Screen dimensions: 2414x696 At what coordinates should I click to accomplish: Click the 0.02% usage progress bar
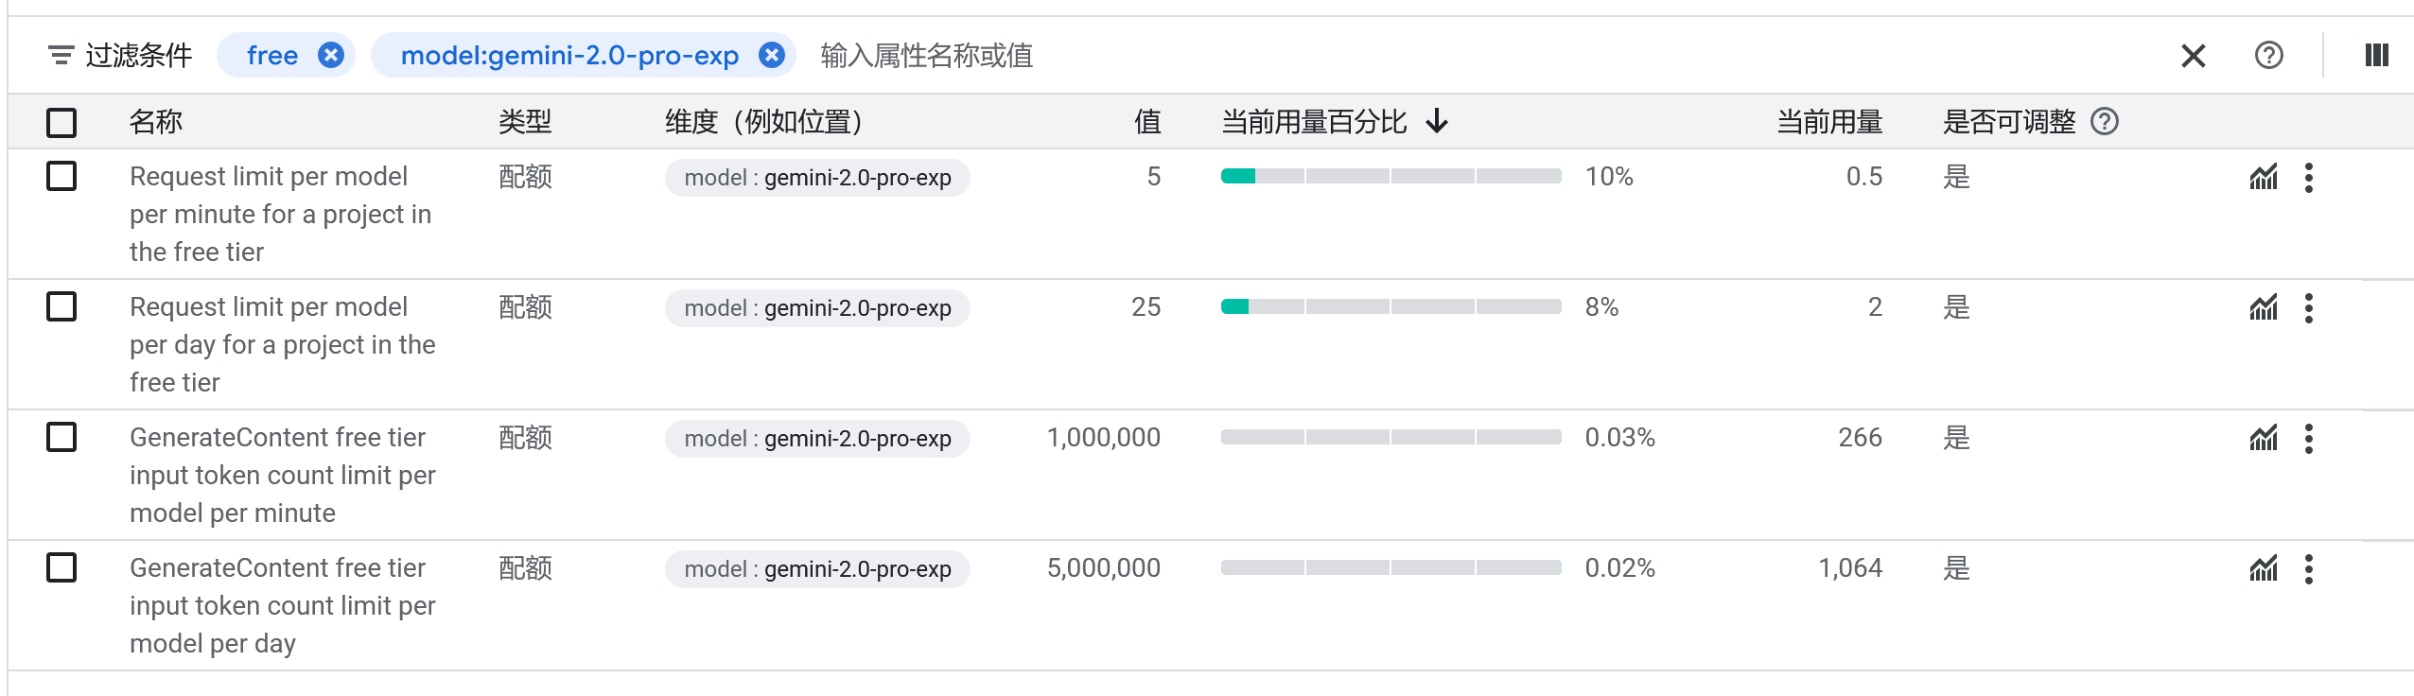click(1391, 567)
